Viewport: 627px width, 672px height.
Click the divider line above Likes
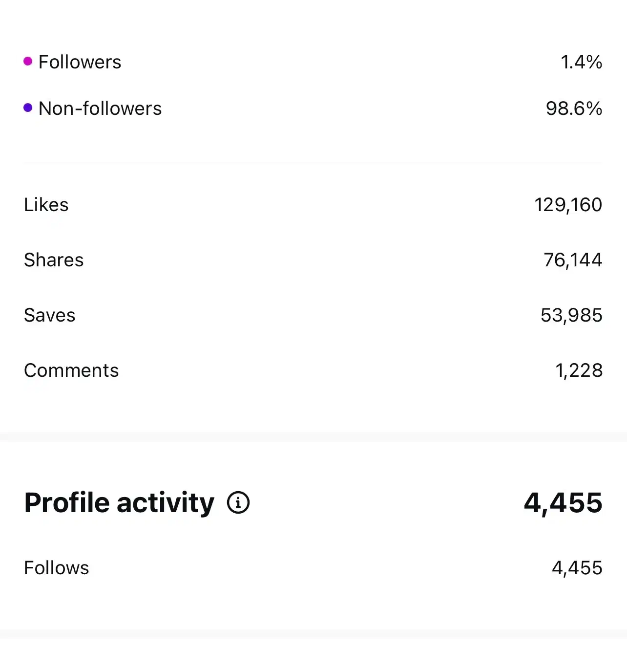coord(313,163)
